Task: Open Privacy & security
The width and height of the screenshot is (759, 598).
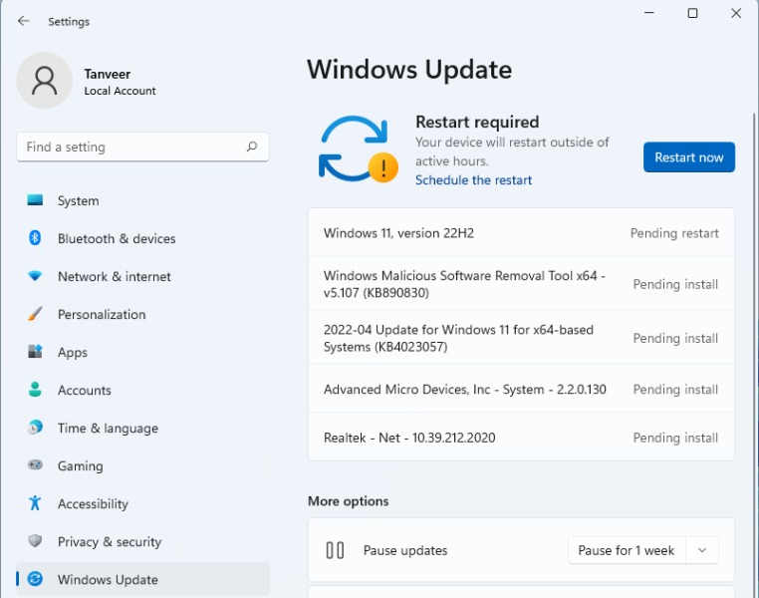Action: [x=142, y=541]
